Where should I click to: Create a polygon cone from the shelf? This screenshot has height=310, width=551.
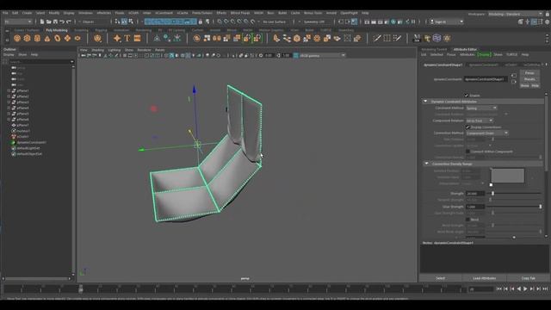tap(47, 38)
